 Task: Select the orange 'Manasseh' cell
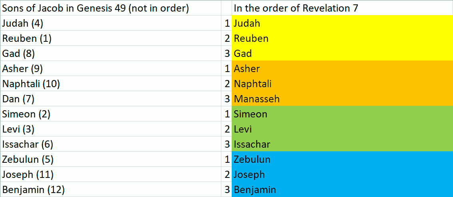pyautogui.click(x=257, y=99)
